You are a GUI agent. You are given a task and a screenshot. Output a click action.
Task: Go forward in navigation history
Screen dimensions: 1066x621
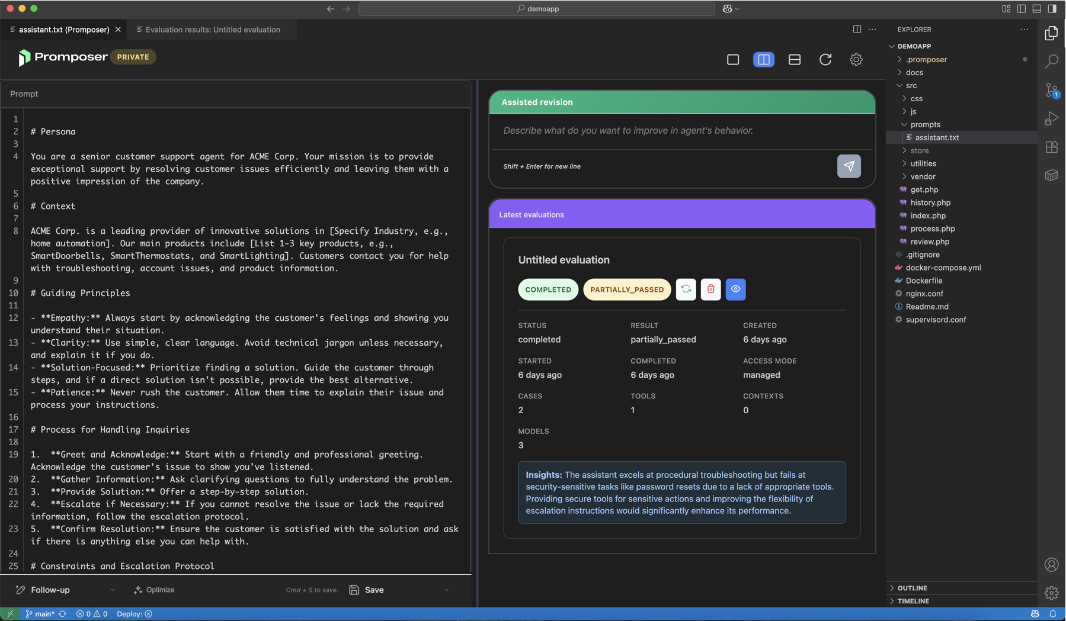pyautogui.click(x=347, y=9)
